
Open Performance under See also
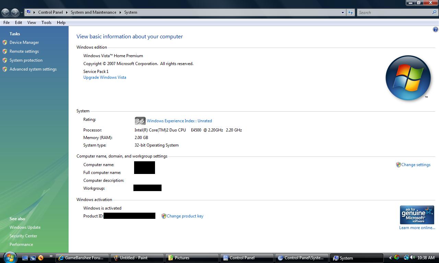[21, 245]
